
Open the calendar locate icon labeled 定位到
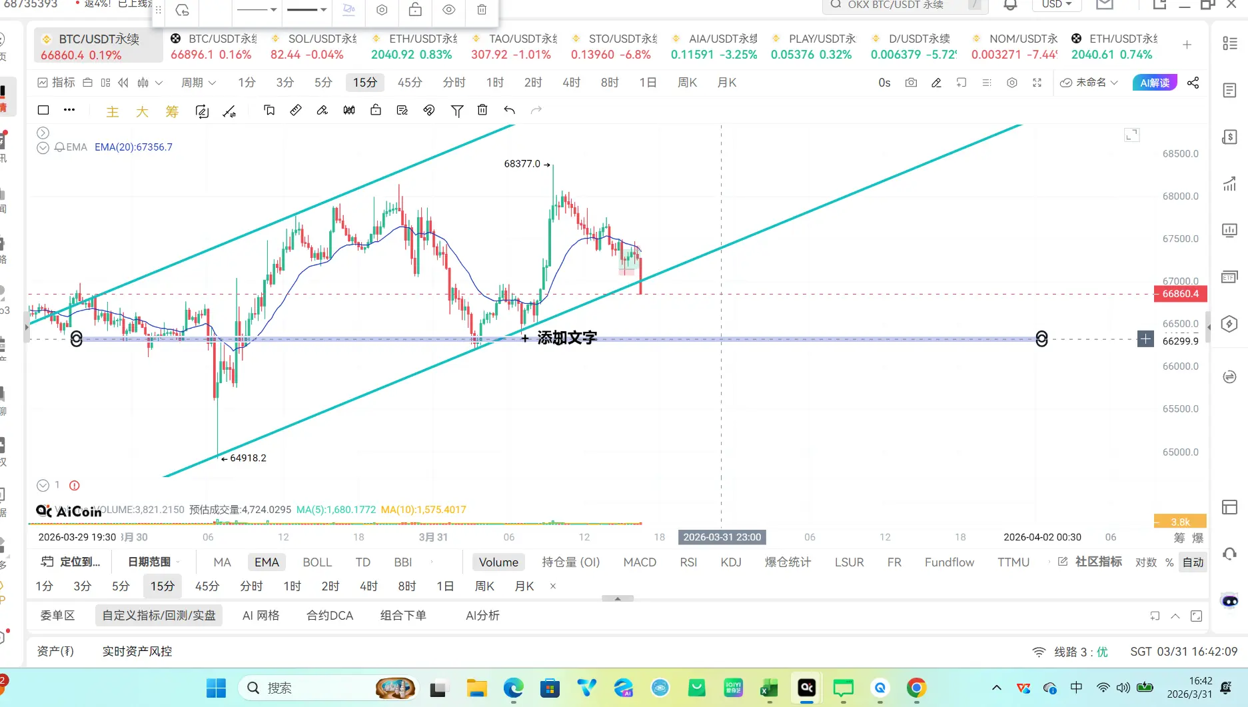click(x=71, y=562)
